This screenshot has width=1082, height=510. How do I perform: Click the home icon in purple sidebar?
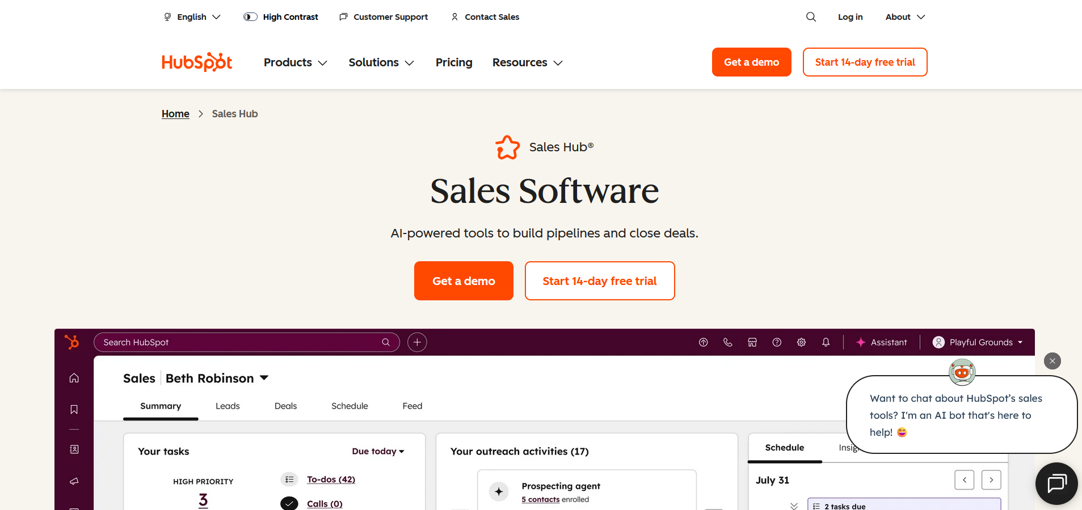click(74, 378)
